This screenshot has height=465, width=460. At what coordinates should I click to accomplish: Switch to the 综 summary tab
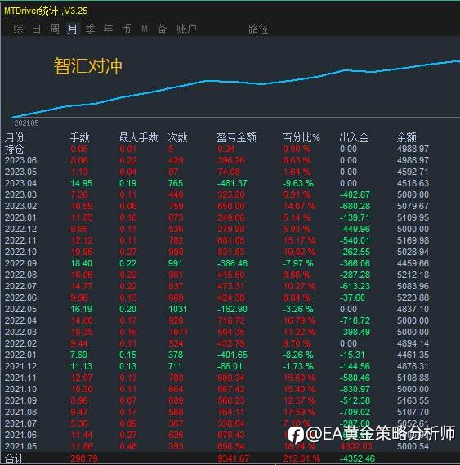point(19,29)
